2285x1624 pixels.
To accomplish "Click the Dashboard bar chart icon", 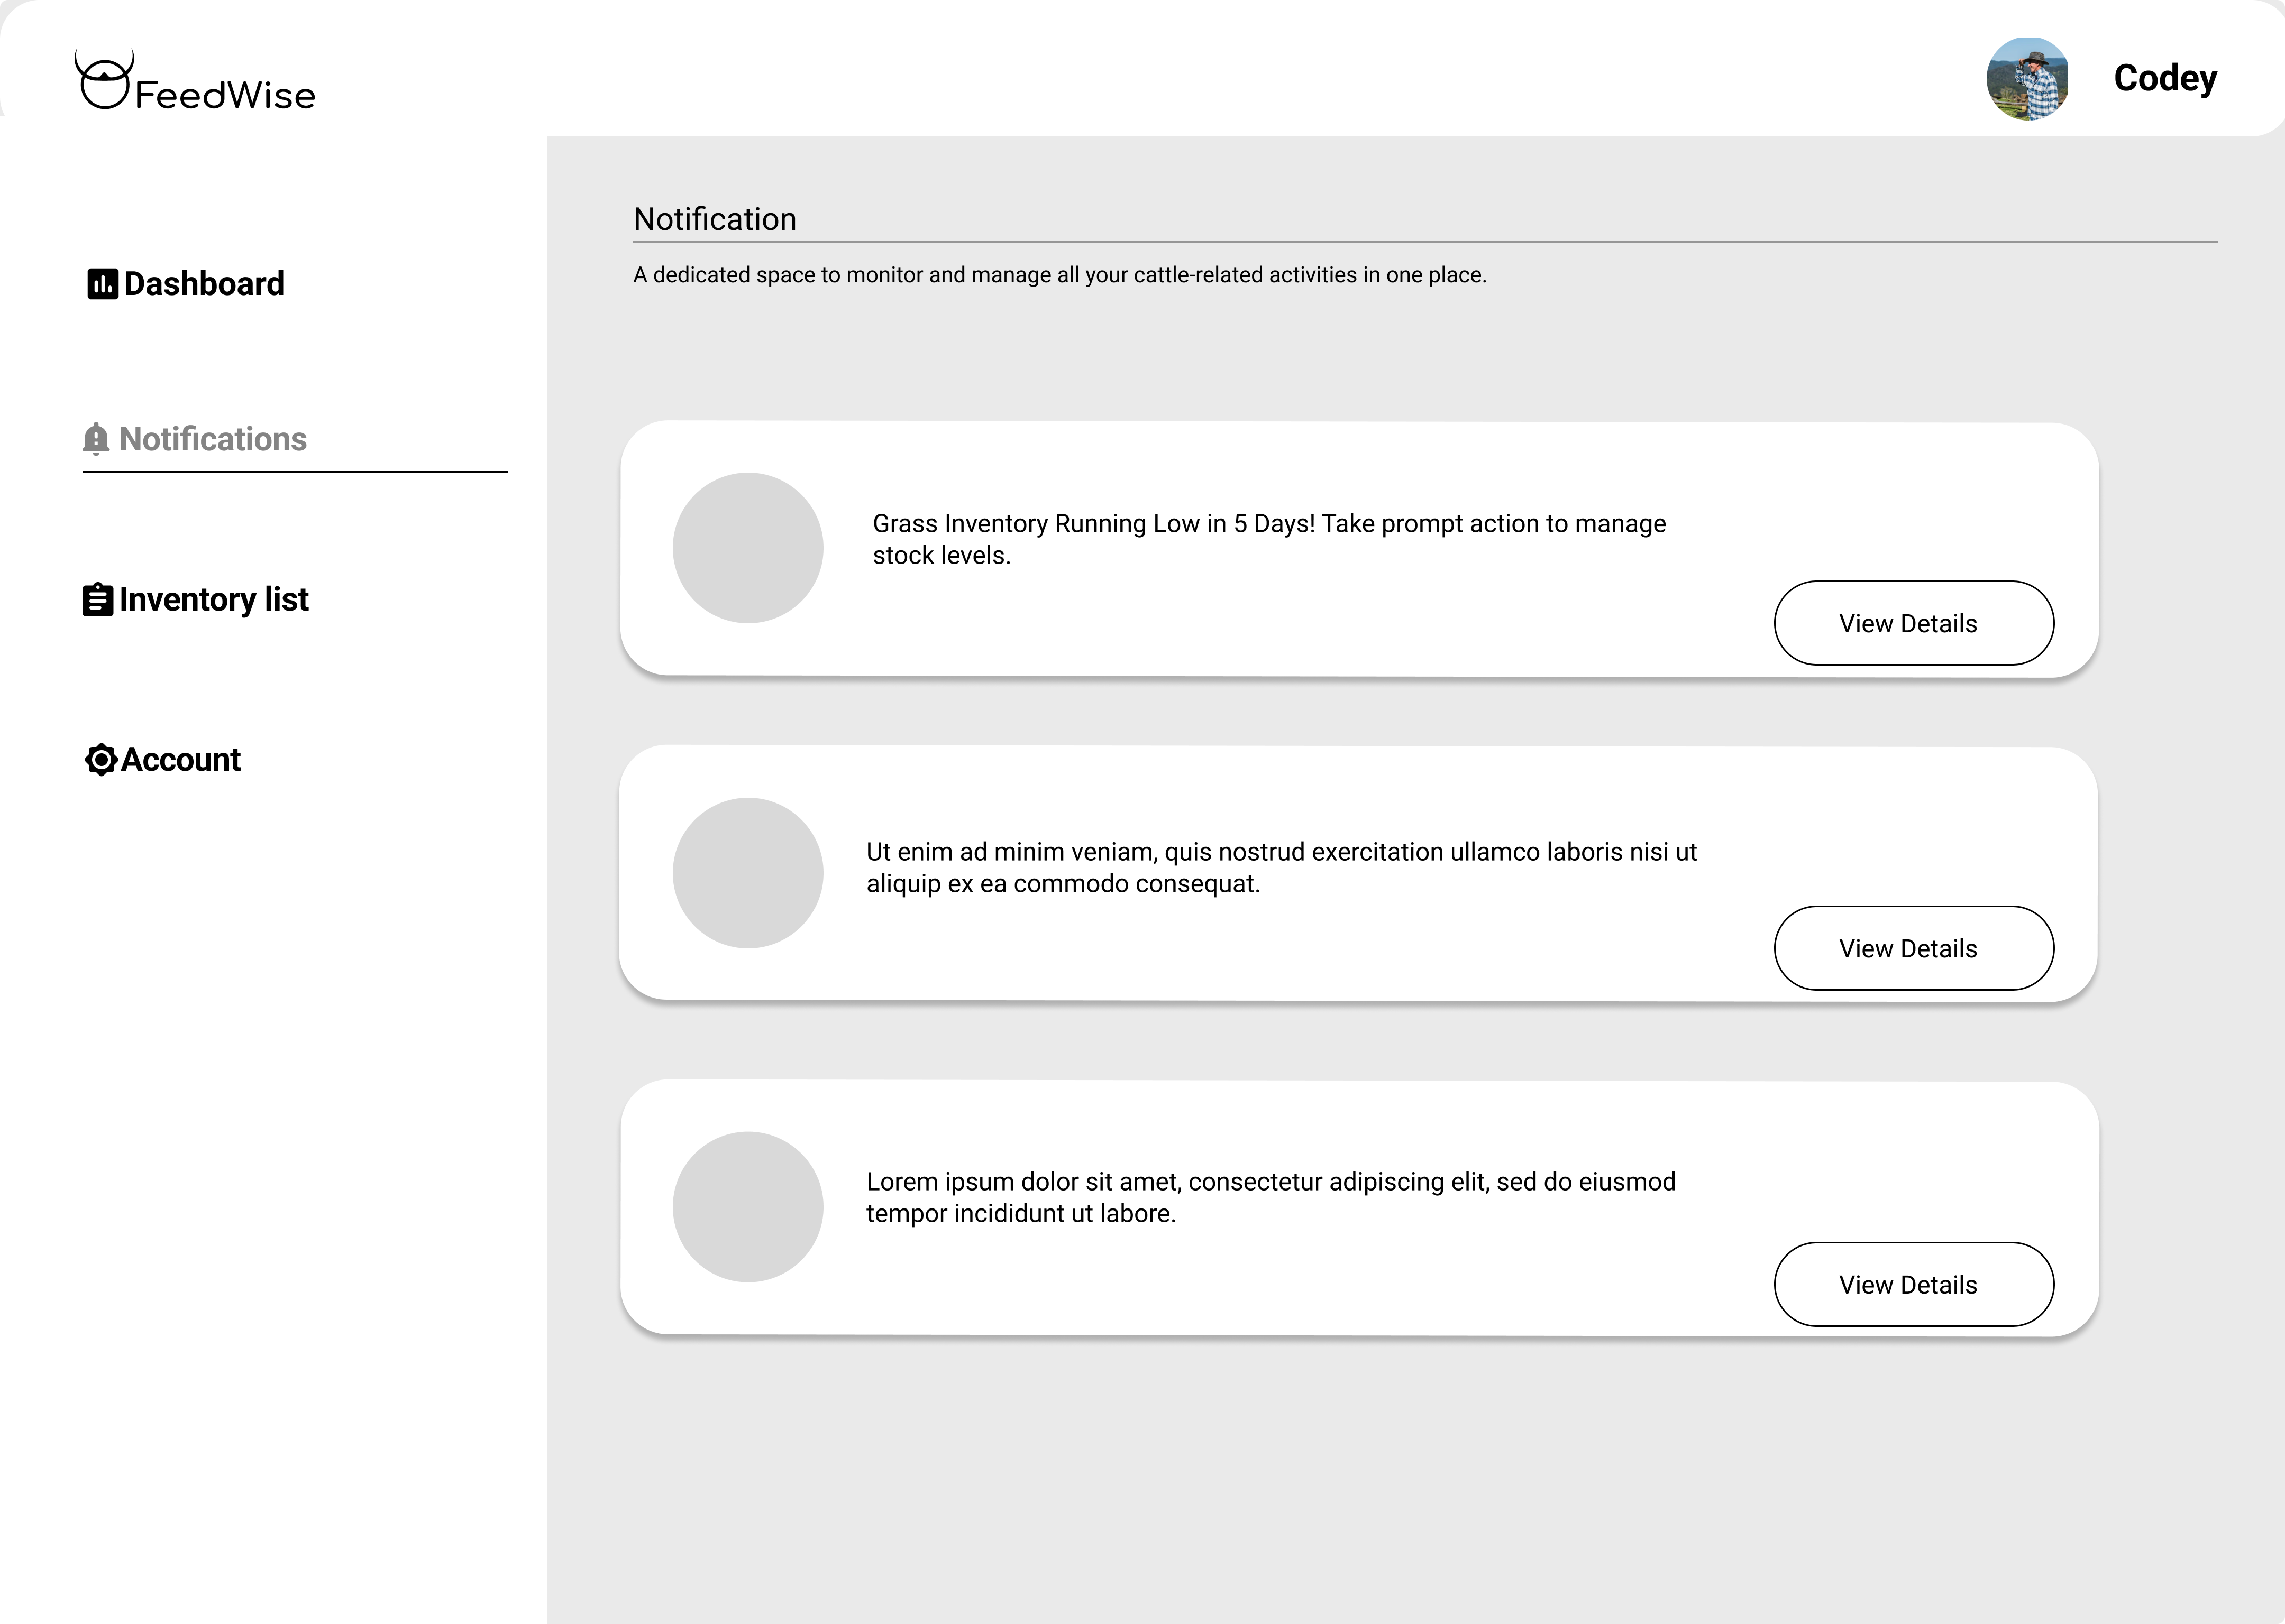I will click(x=102, y=284).
